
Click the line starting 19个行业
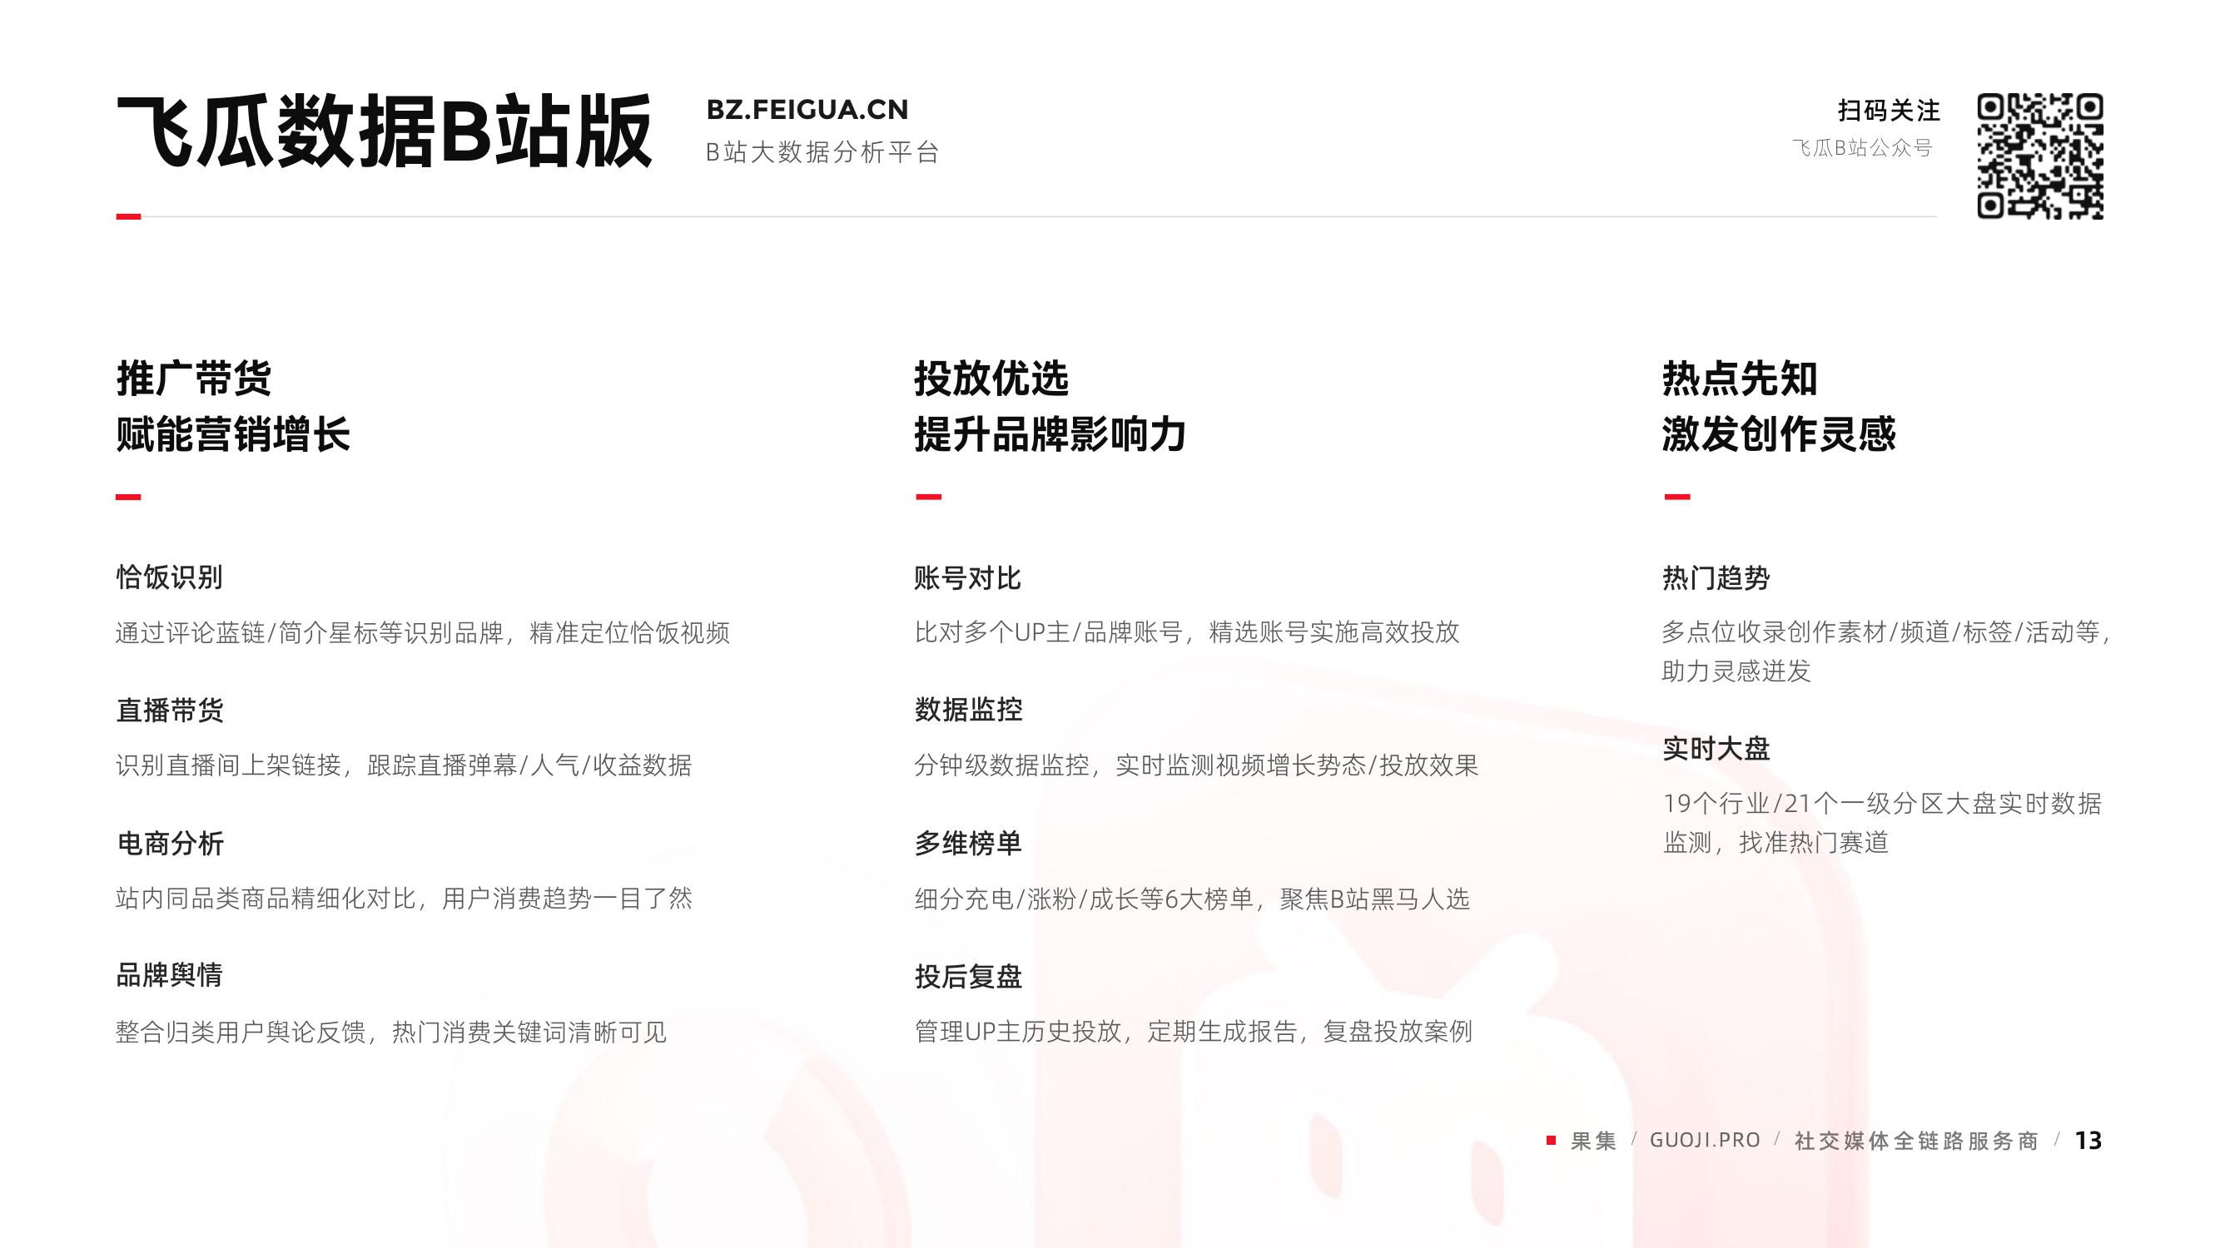[x=1882, y=804]
